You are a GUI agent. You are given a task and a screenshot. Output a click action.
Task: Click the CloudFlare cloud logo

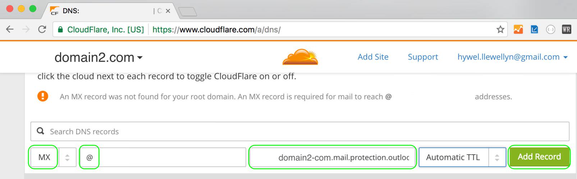click(x=301, y=57)
